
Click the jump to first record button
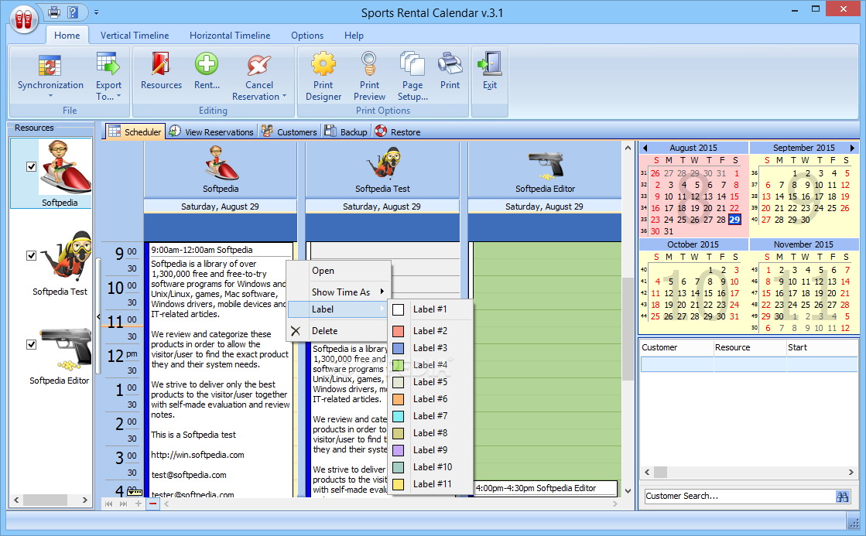coord(109,504)
